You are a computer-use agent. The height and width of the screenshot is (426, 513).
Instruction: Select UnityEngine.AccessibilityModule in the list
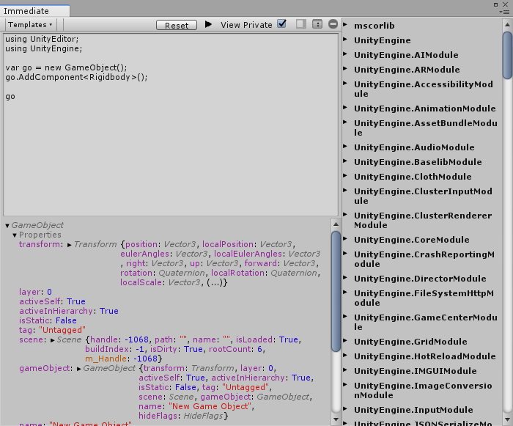coord(424,89)
